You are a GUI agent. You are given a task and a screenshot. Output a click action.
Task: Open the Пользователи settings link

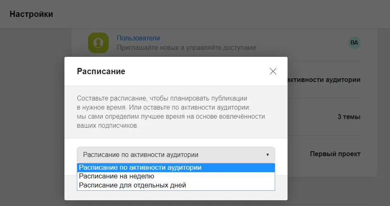pyautogui.click(x=138, y=38)
